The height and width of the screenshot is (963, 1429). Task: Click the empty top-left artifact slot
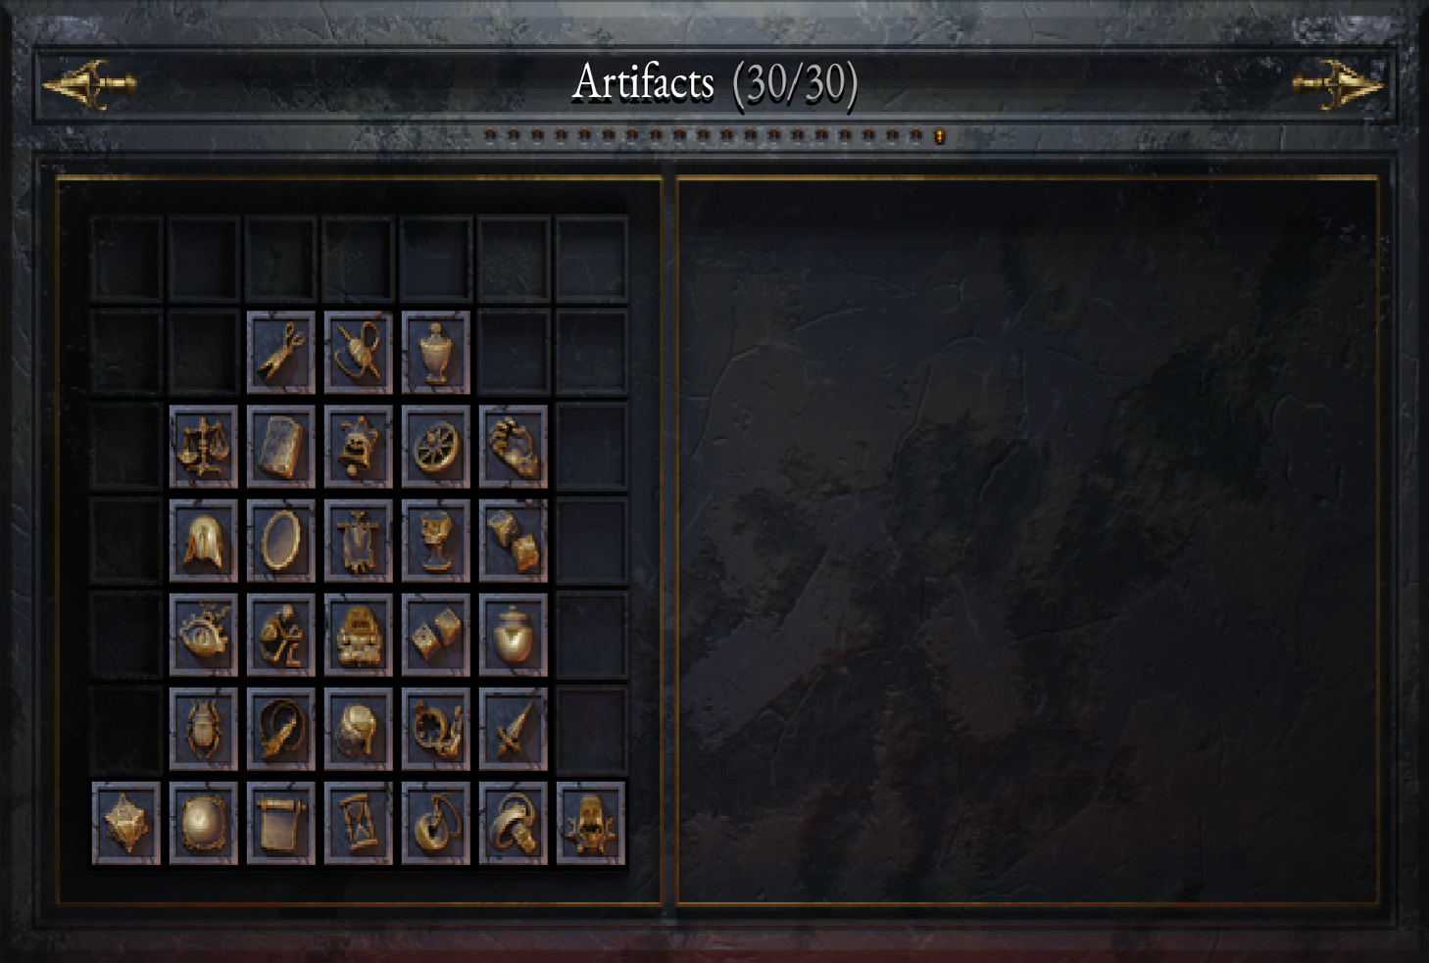126,259
